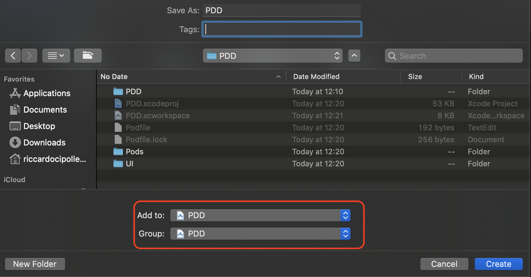Click the Downloads arrow icon
531x277 pixels.
click(15, 142)
